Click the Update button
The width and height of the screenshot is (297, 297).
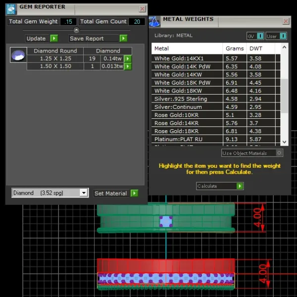pos(38,39)
